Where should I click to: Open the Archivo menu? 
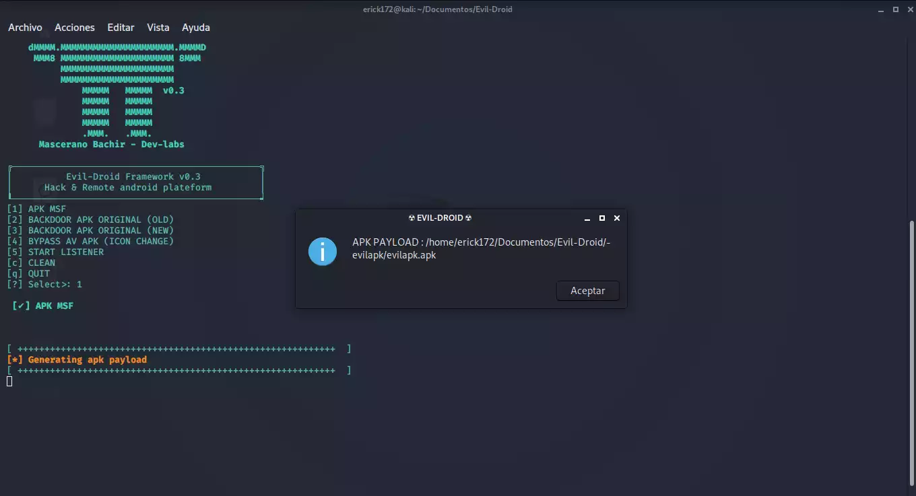pyautogui.click(x=25, y=28)
